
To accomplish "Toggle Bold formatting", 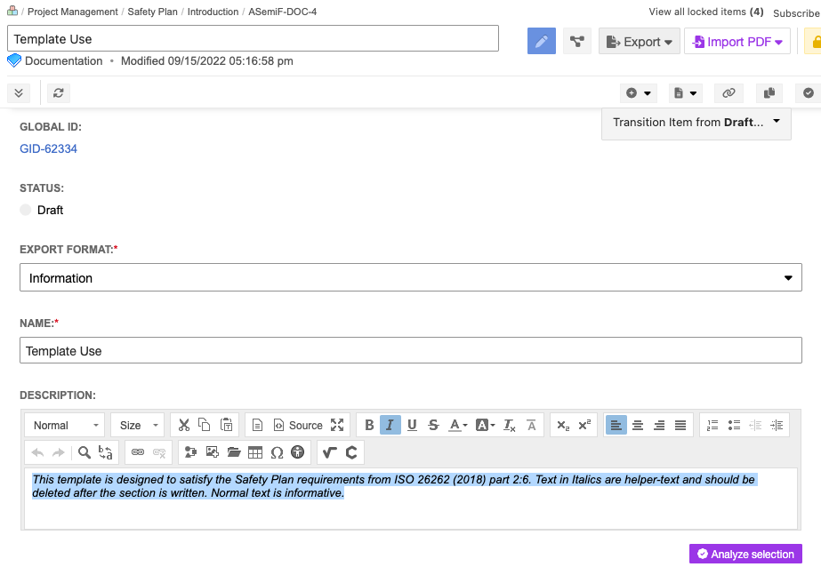I will tap(369, 426).
